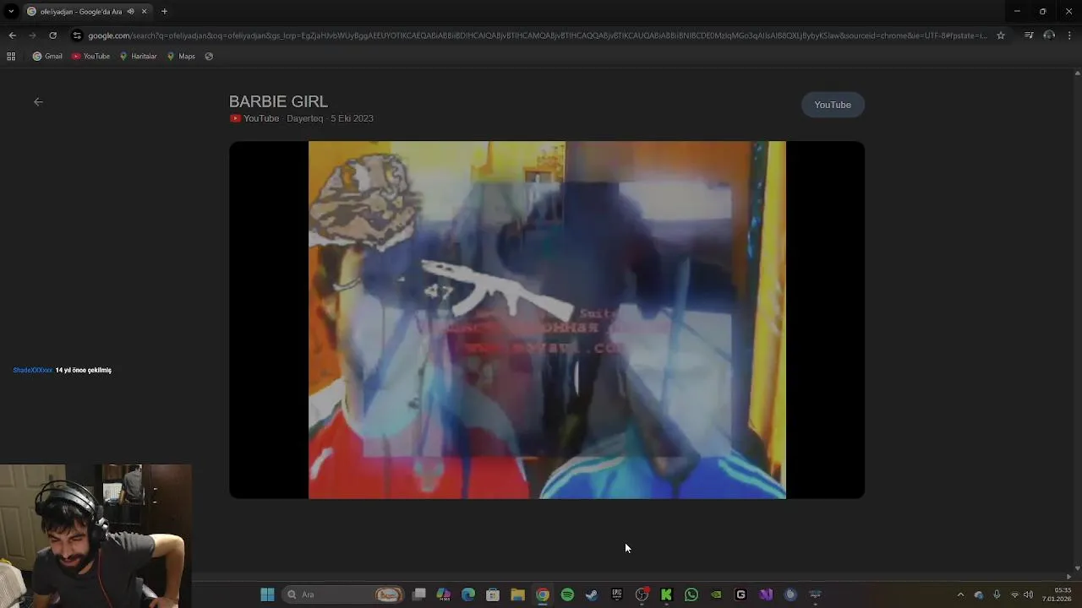
Task: Bookmark this page with the star icon
Action: [1001, 35]
